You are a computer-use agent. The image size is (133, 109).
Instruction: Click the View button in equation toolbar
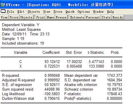[4, 17]
